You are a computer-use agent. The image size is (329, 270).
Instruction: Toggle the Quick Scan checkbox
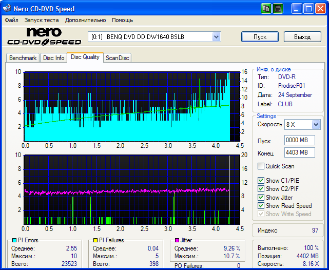tap(261, 166)
